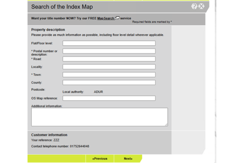
Task: Click inside the Additional information text area
Action: 99,117
